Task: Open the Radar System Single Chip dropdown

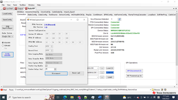Action: [x=8, y=36]
